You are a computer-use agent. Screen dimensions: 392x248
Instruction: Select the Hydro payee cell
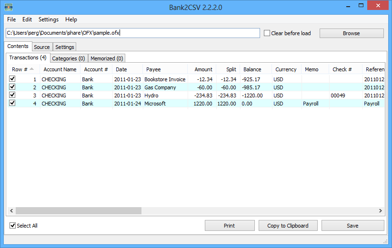(x=165, y=95)
